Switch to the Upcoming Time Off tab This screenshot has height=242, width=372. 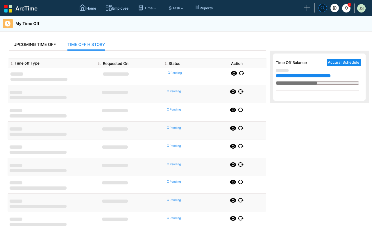(34, 45)
